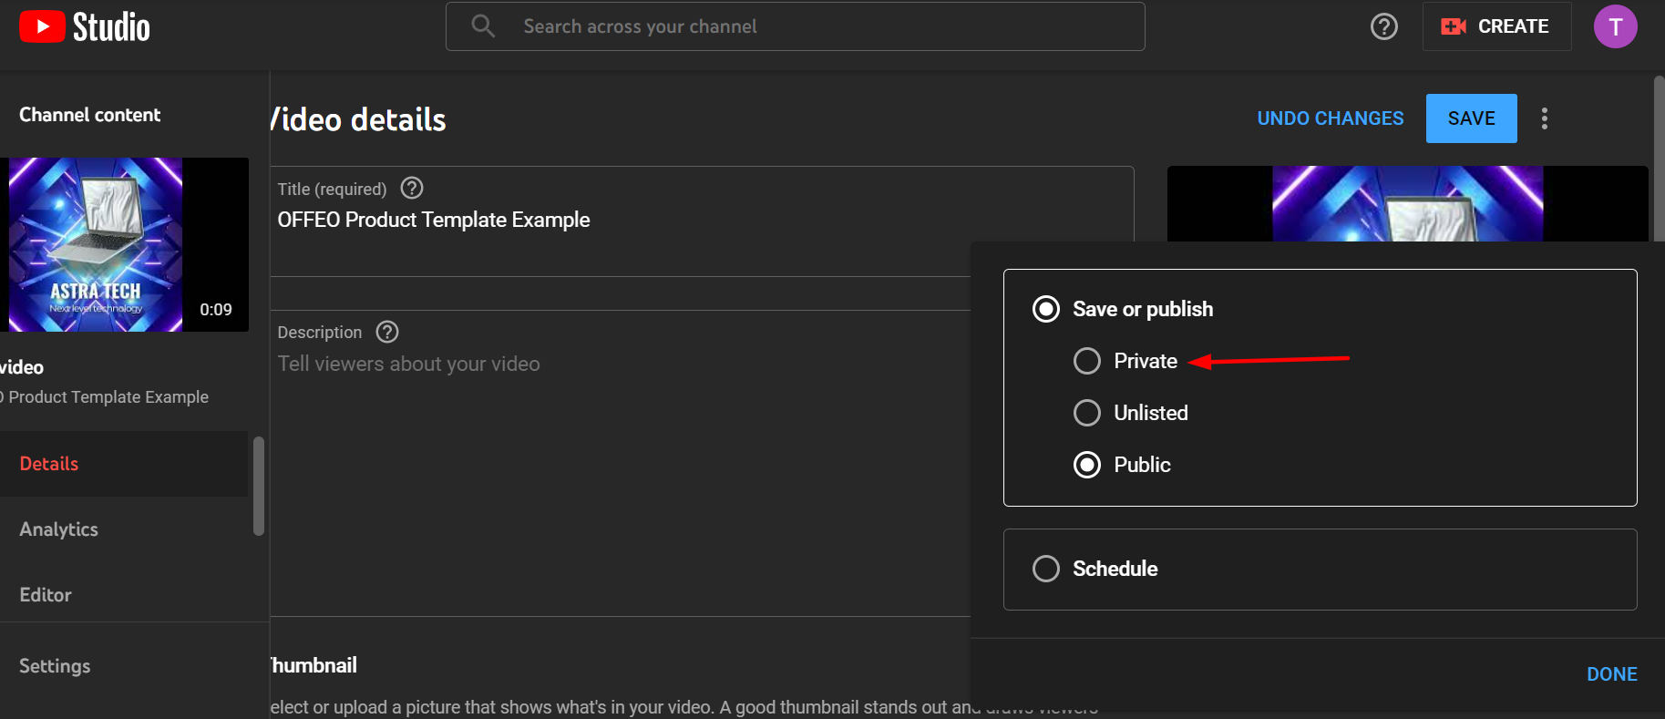Select the Save or publish option
The height and width of the screenshot is (719, 1665).
tap(1046, 309)
